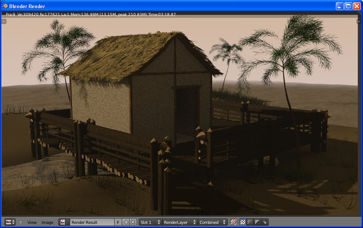Click the top-left region expand plus icon

click(4, 22)
